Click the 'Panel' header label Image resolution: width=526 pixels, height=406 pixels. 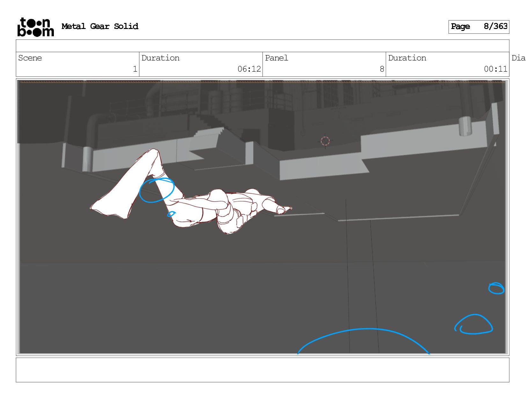(x=276, y=58)
